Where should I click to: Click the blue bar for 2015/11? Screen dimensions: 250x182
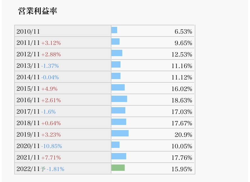tap(118, 88)
